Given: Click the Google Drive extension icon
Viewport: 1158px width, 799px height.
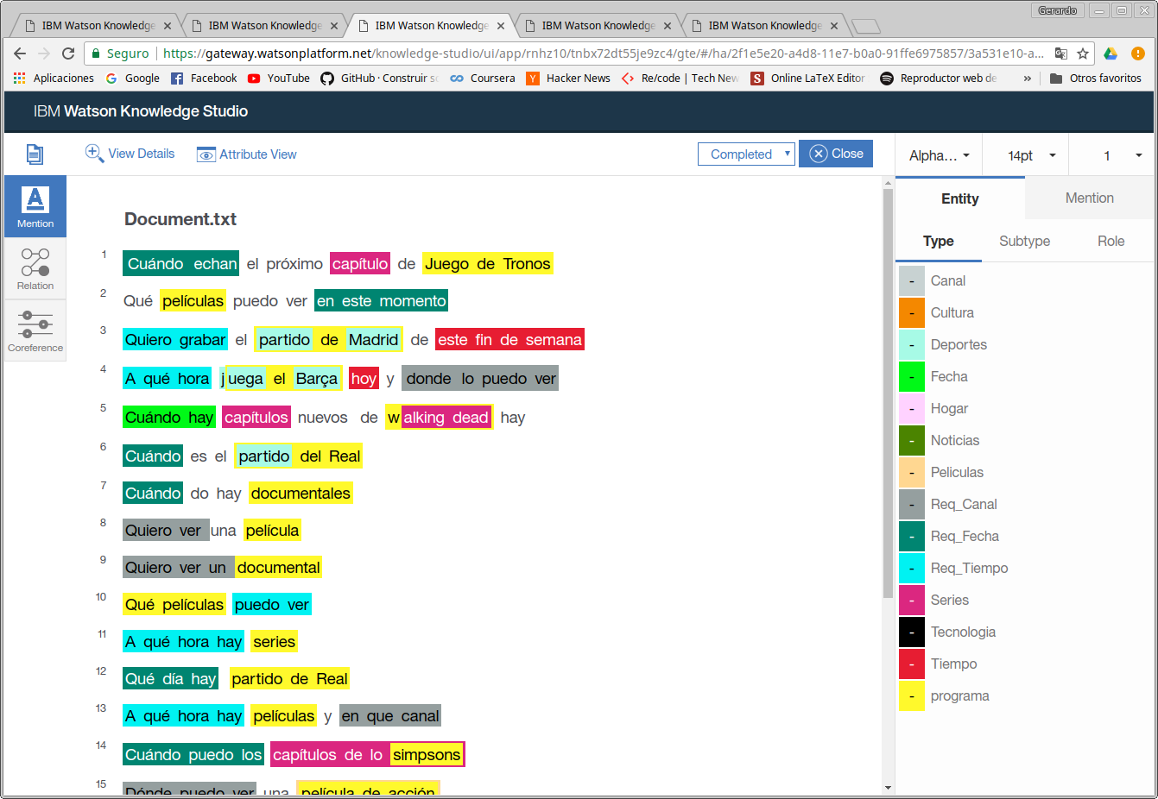Looking at the screenshot, I should (x=1111, y=53).
